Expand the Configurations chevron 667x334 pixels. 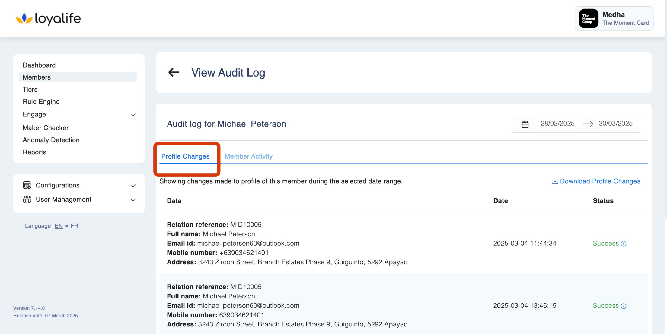(x=133, y=186)
